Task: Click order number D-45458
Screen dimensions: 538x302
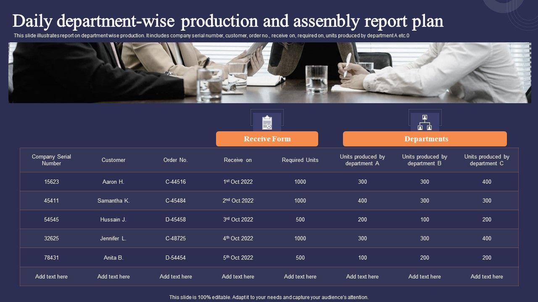Action: [176, 219]
